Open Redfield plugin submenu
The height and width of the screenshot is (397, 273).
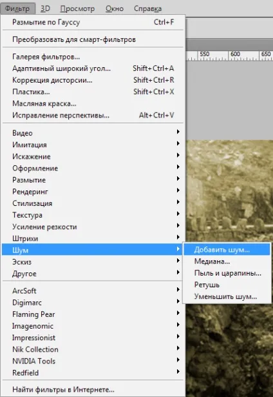[93, 373]
